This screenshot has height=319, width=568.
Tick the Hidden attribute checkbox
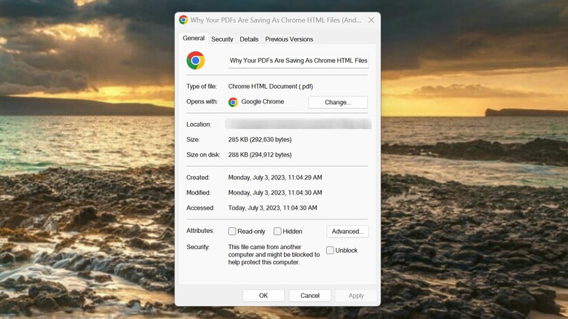click(277, 232)
